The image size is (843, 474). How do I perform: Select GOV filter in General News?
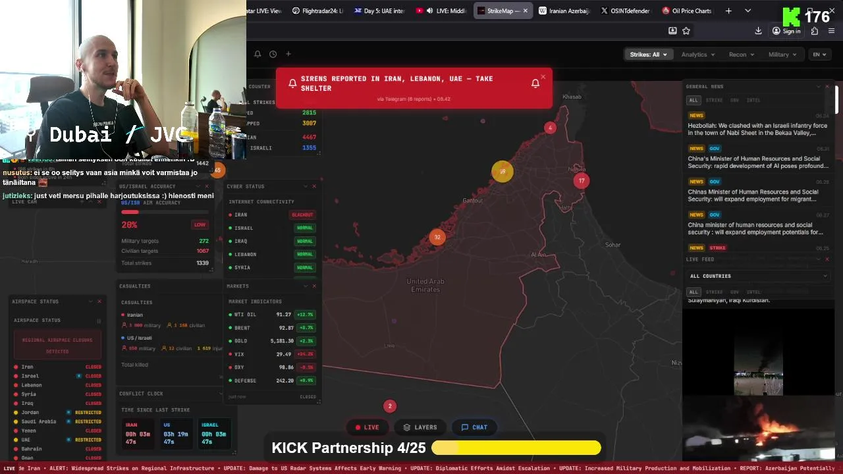click(x=734, y=100)
